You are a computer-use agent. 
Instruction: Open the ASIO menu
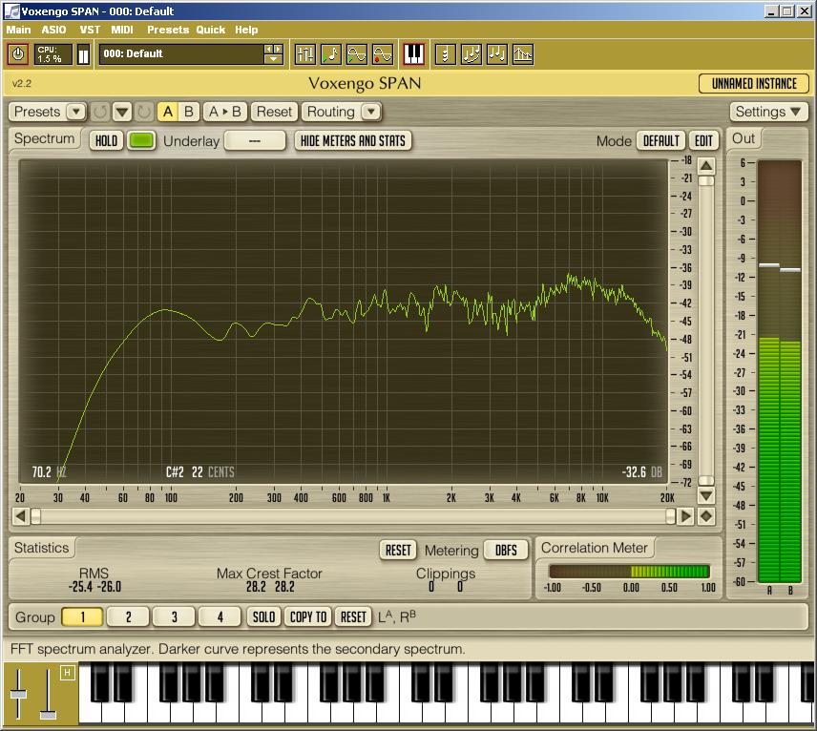[53, 30]
